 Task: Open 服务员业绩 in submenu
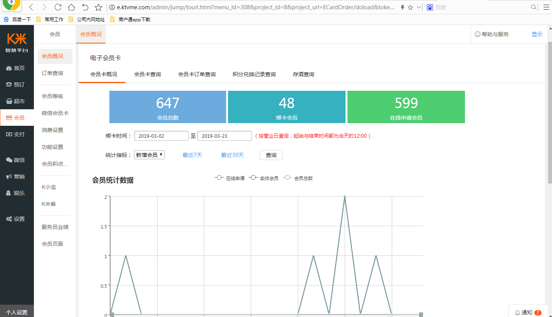click(x=55, y=227)
